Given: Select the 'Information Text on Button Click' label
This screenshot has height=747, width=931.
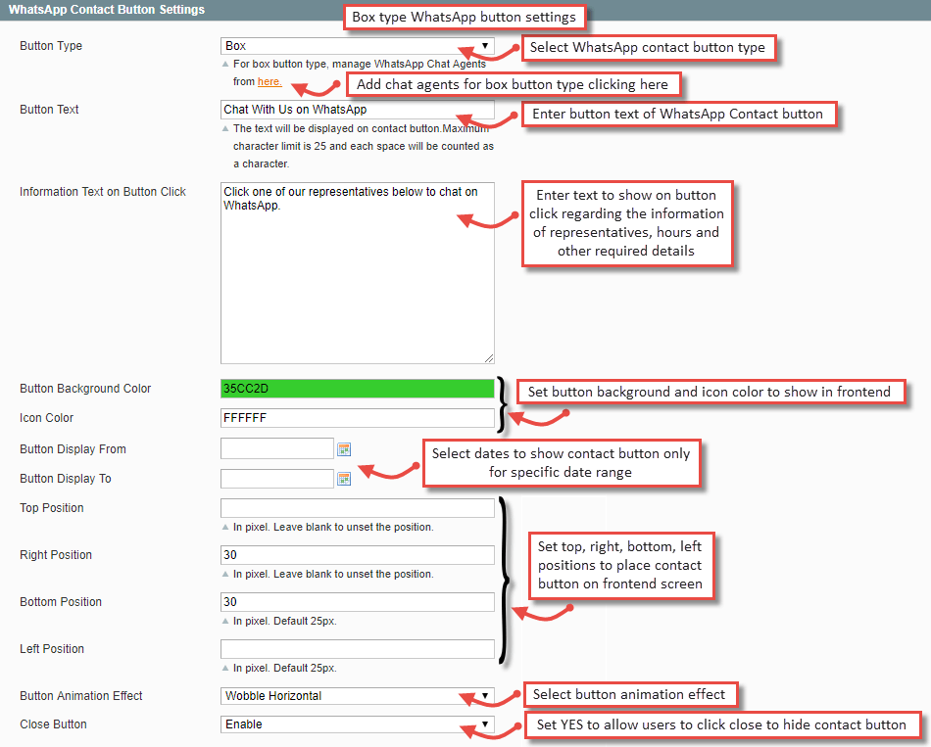Looking at the screenshot, I should click(103, 192).
